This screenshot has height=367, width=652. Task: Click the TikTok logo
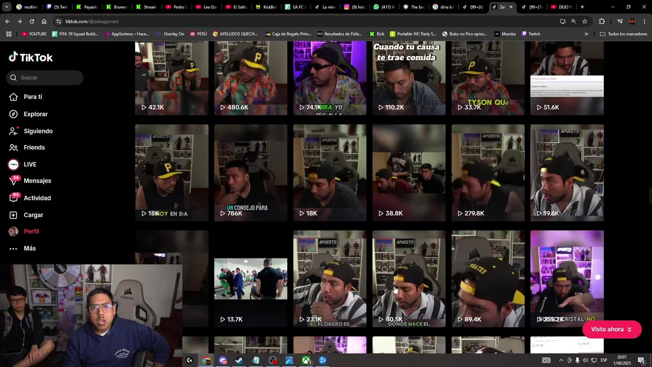[x=31, y=57]
